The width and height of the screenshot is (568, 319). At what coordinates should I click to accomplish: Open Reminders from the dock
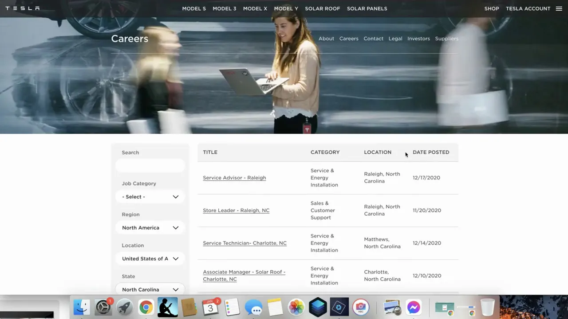pyautogui.click(x=232, y=307)
